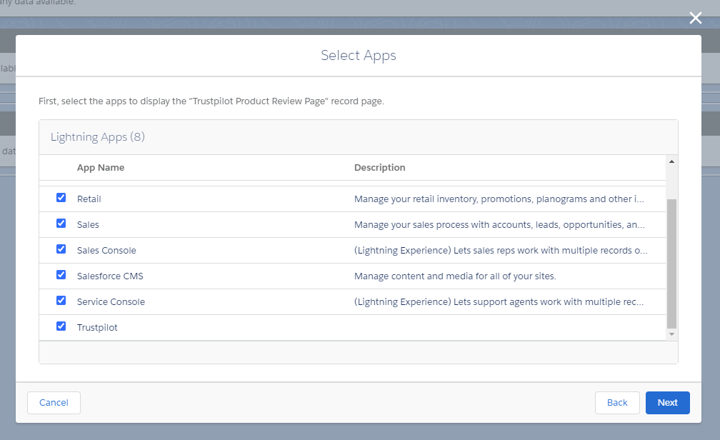Deselect the Service Console app
720x440 pixels.
(x=61, y=300)
